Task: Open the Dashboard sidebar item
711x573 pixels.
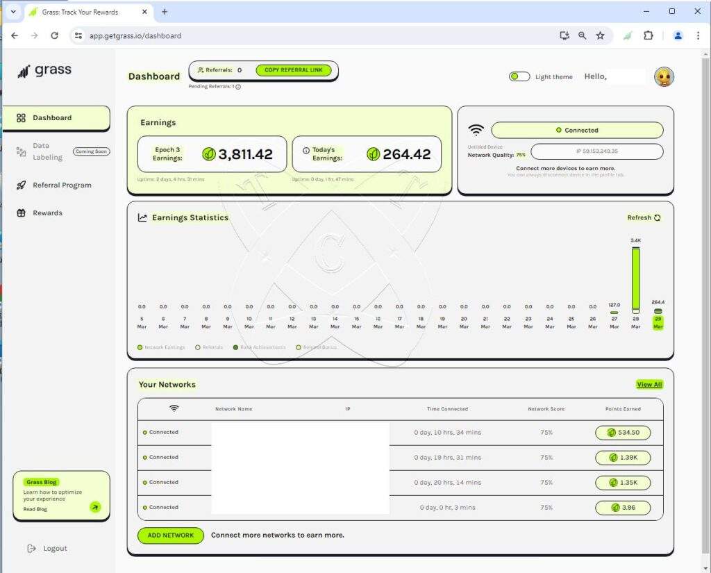Action: 56,118
